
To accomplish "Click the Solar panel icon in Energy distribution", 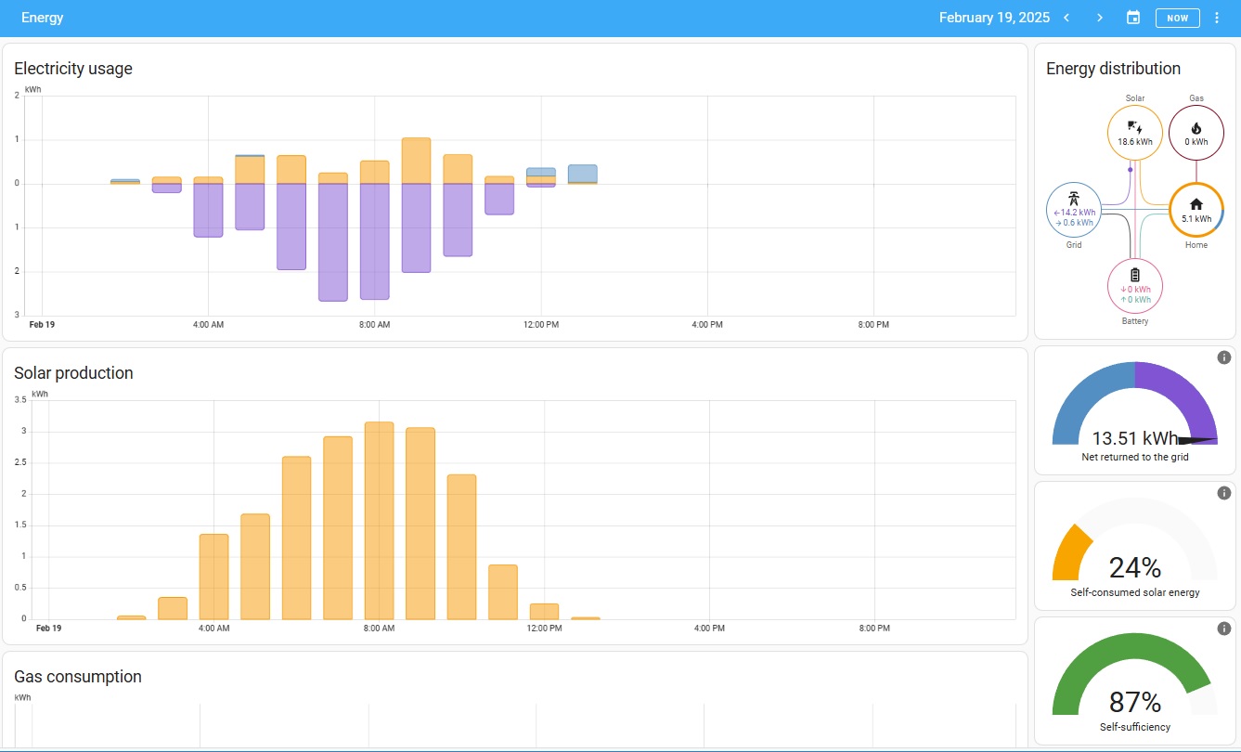I will coord(1134,128).
